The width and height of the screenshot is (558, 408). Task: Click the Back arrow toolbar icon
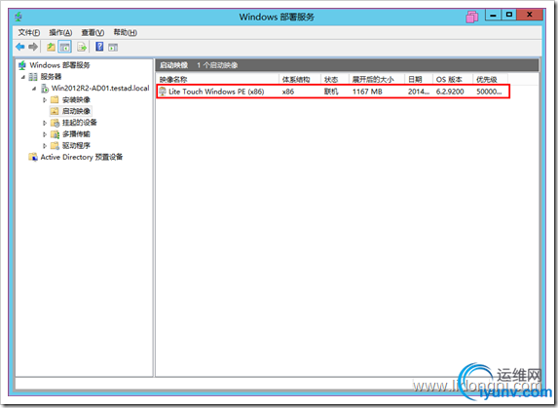(x=20, y=47)
